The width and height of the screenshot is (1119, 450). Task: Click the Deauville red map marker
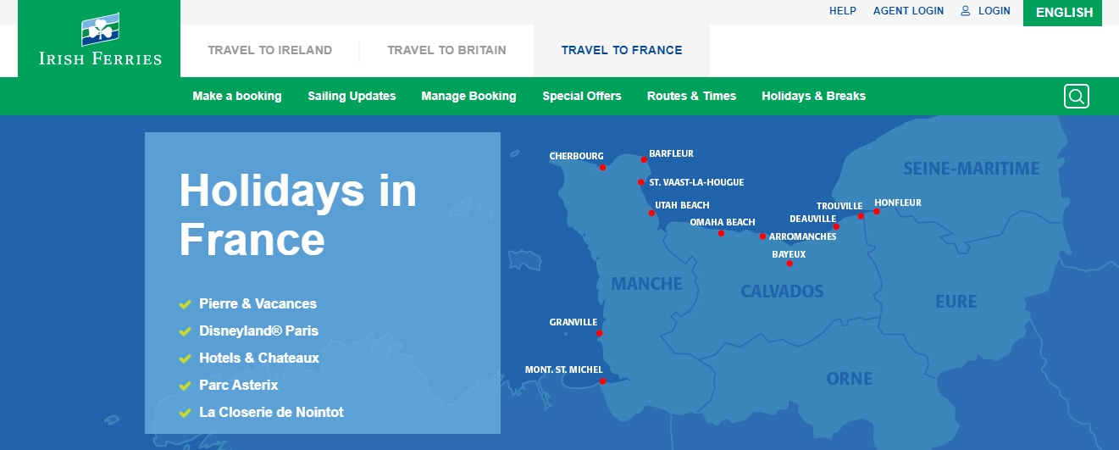(836, 226)
